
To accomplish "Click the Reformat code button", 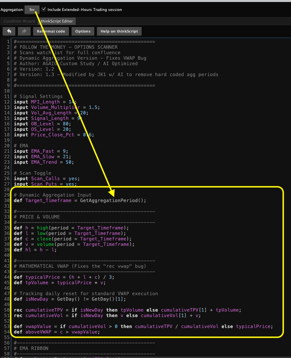I will tap(51, 31).
